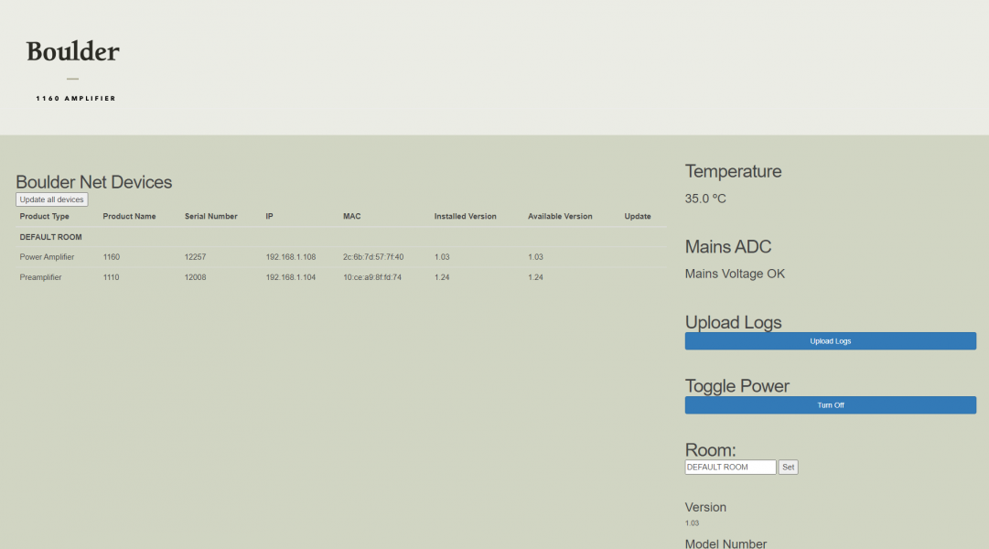The width and height of the screenshot is (989, 549).
Task: Click IP address 192.168.1.104
Action: [291, 277]
